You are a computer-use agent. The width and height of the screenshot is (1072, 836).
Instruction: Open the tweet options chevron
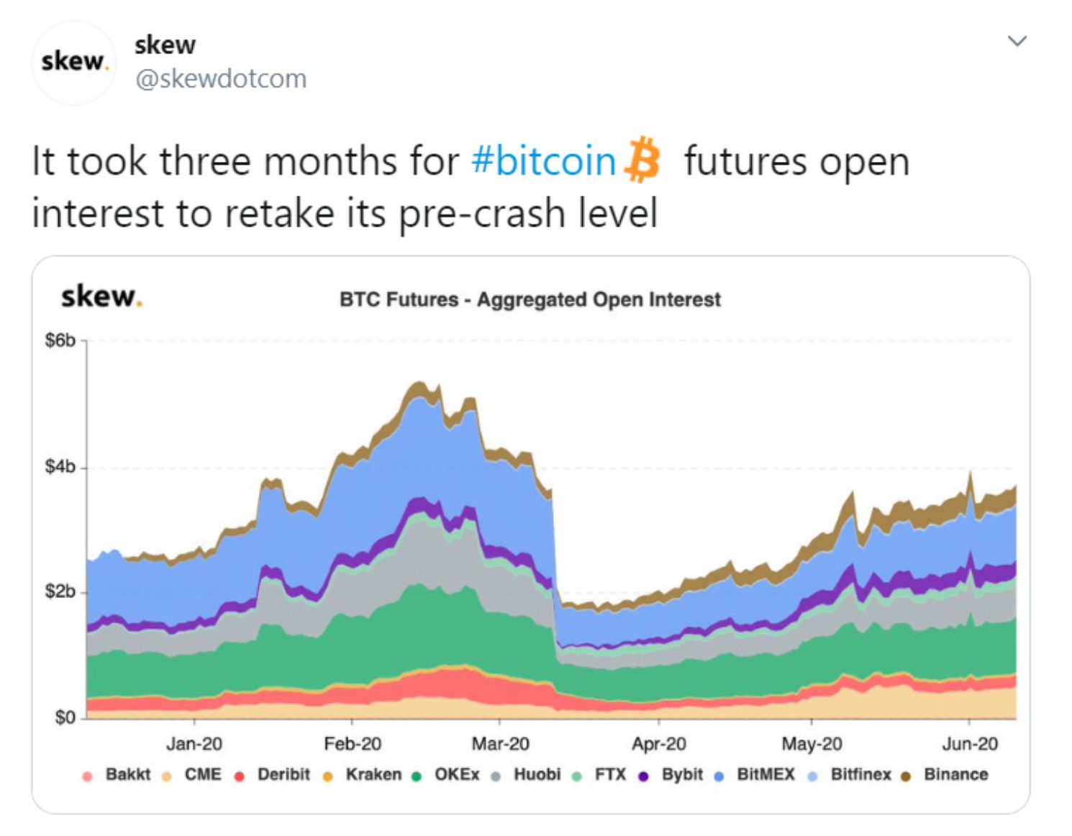[x=1017, y=41]
